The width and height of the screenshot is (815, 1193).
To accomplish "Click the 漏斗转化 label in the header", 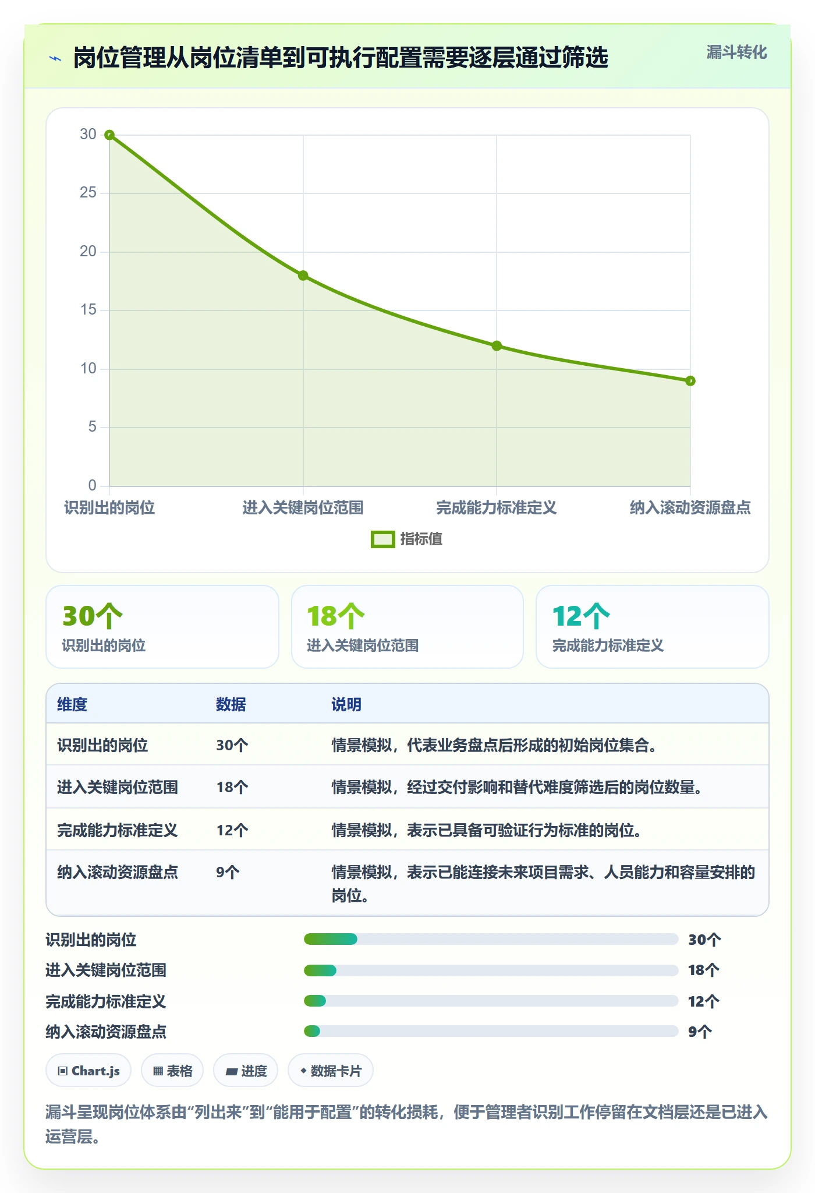I will tap(736, 52).
